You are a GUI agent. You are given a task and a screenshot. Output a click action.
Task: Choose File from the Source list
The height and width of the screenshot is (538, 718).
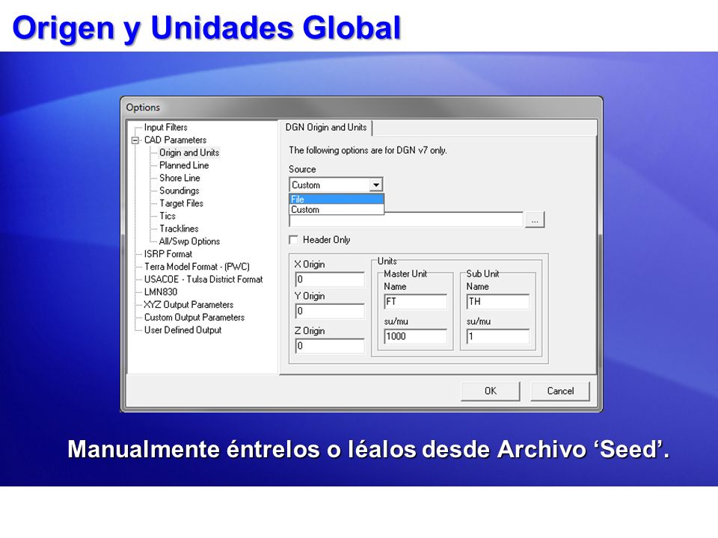[x=337, y=199]
